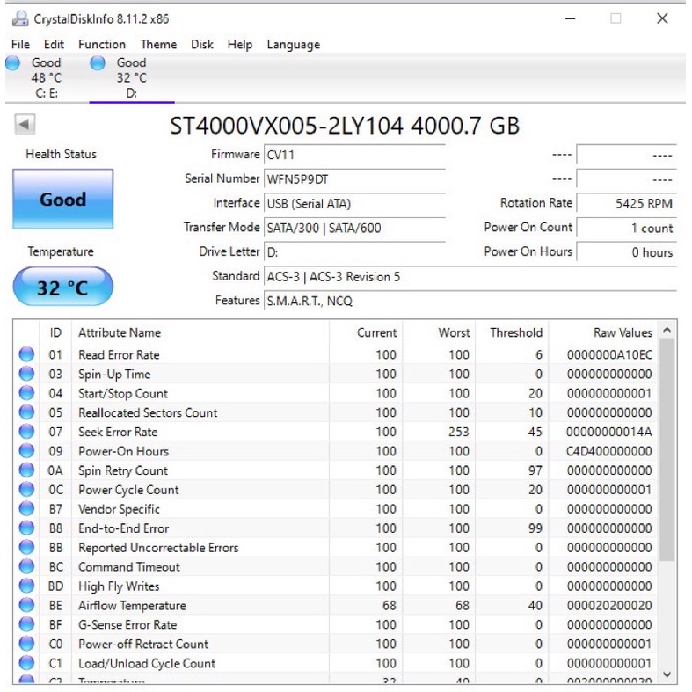Click raw value 0000000A10EC

tap(609, 355)
